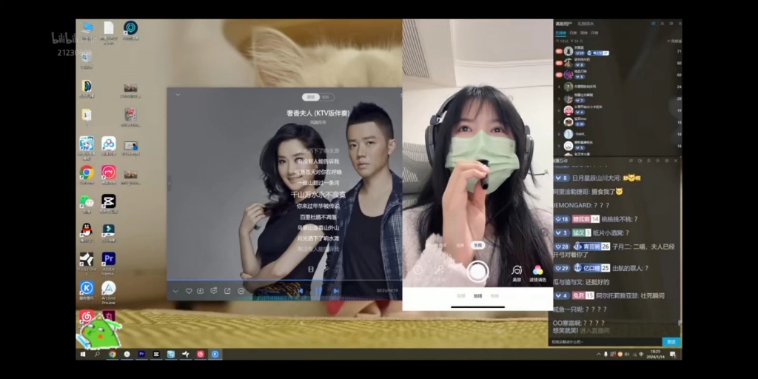Image resolution: width=758 pixels, height=379 pixels.
Task: Open the comments icon in music player bar
Action: 214,291
